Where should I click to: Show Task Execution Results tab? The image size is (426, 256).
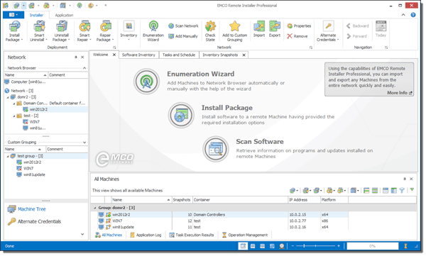(x=192, y=235)
